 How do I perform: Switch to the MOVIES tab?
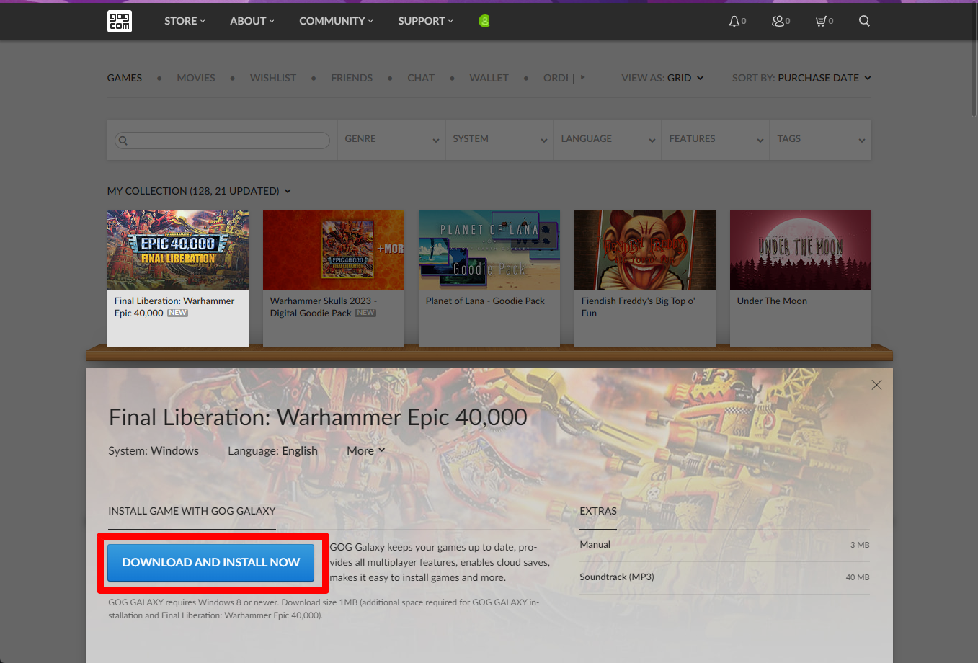(196, 78)
